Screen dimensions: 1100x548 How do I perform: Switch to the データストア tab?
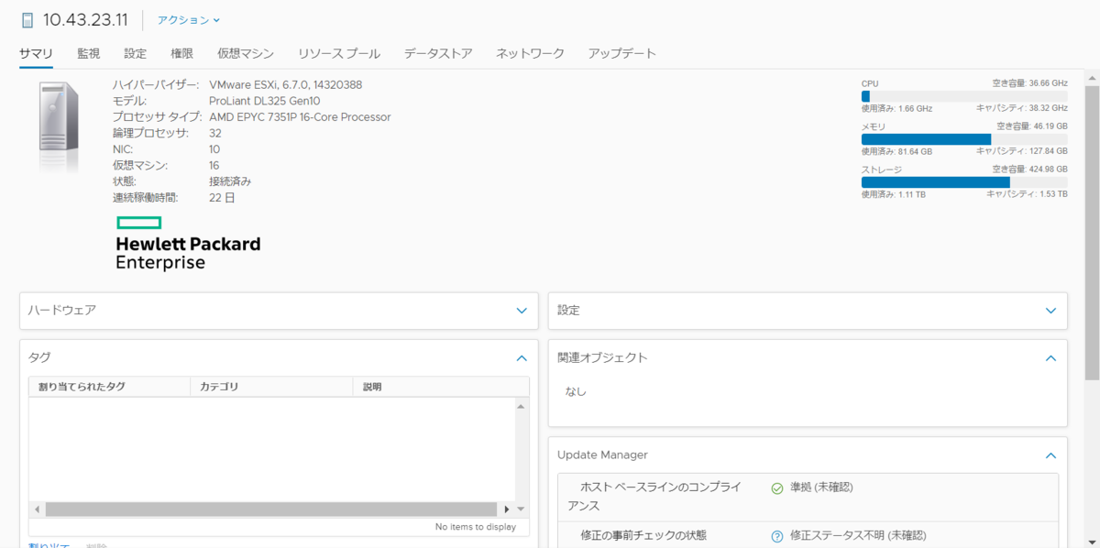[438, 53]
